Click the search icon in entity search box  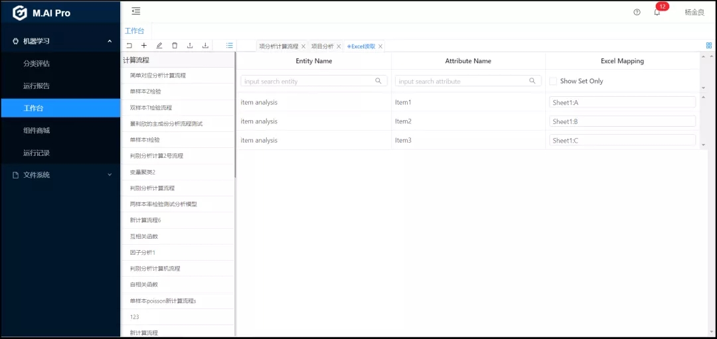(378, 81)
